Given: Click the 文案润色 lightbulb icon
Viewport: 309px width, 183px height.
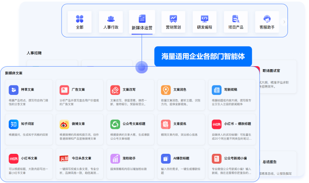Looking at the screenshot, I should 166,90.
